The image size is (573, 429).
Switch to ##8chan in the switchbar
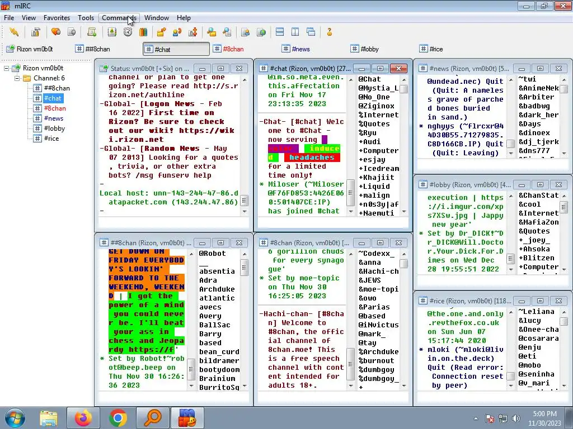(105, 49)
